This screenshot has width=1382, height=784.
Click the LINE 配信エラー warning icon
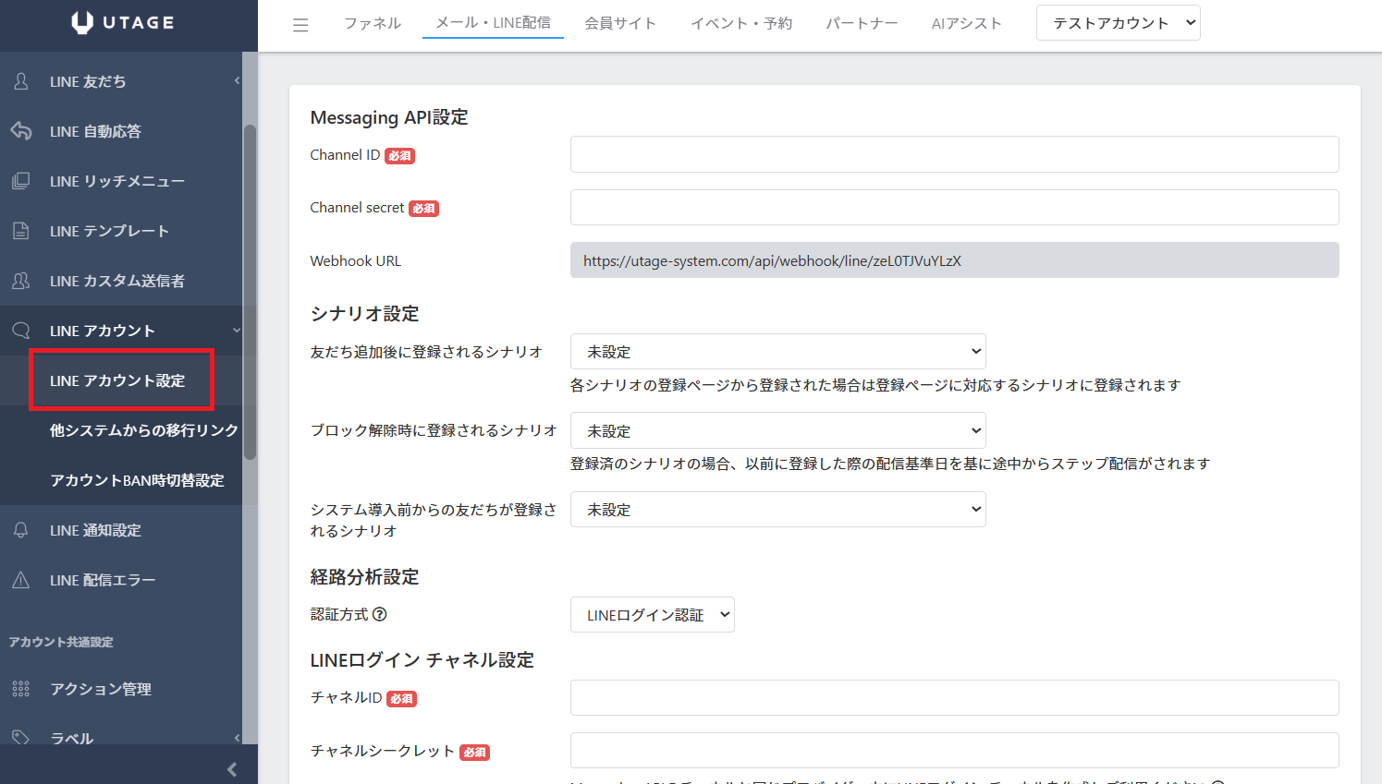tap(21, 580)
